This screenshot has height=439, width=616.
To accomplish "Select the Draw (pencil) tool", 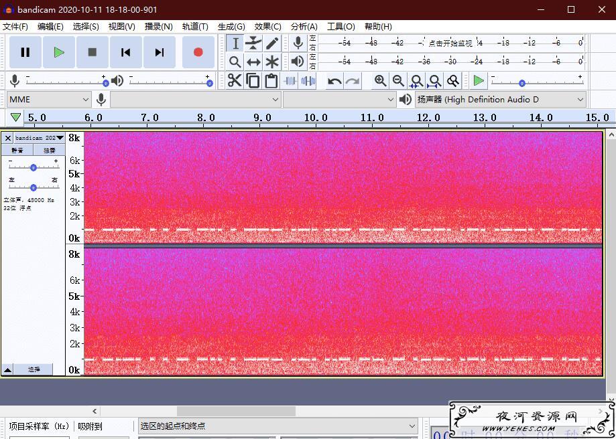I will tap(272, 43).
